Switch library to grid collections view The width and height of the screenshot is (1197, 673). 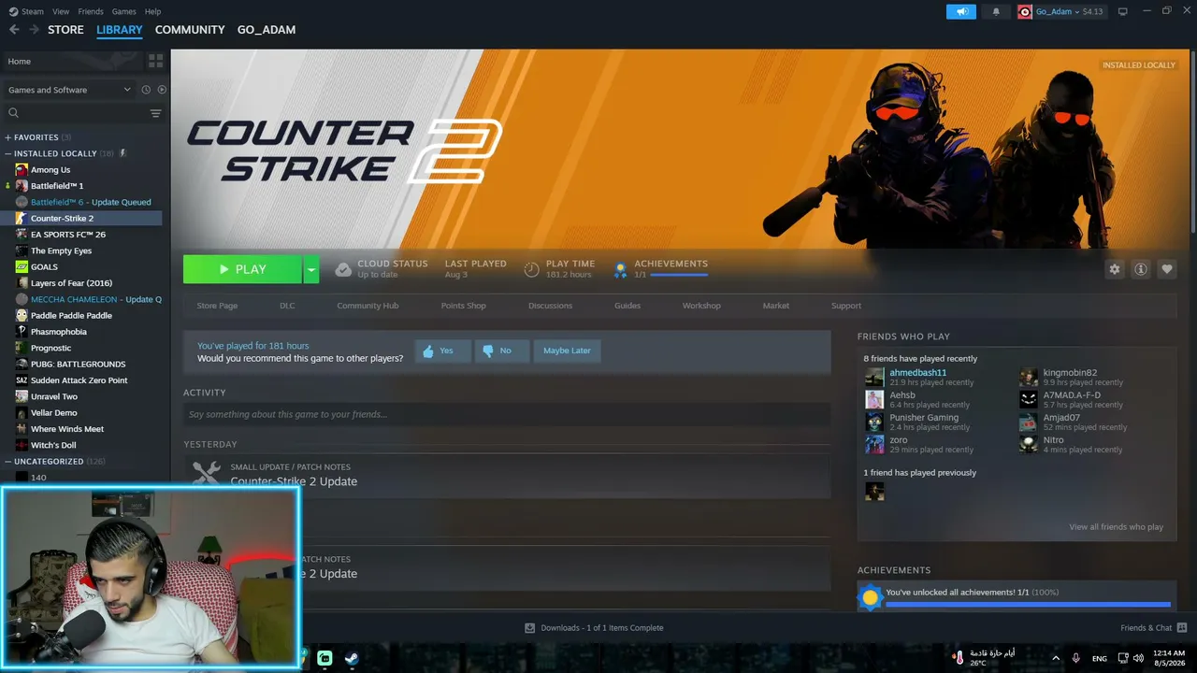[x=155, y=61]
